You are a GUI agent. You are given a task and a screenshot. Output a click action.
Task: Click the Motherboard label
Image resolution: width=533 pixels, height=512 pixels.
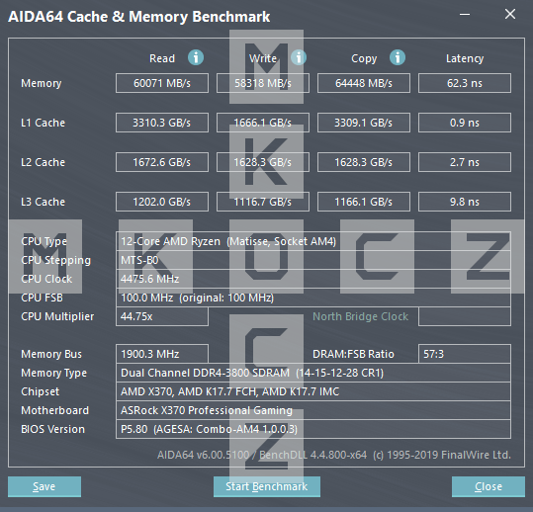(54, 410)
